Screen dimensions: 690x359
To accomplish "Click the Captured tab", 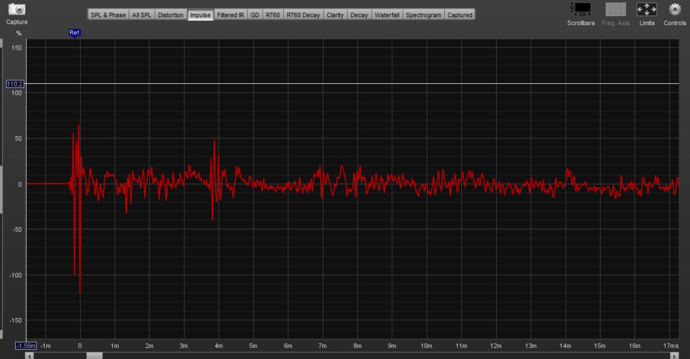I will (x=460, y=15).
